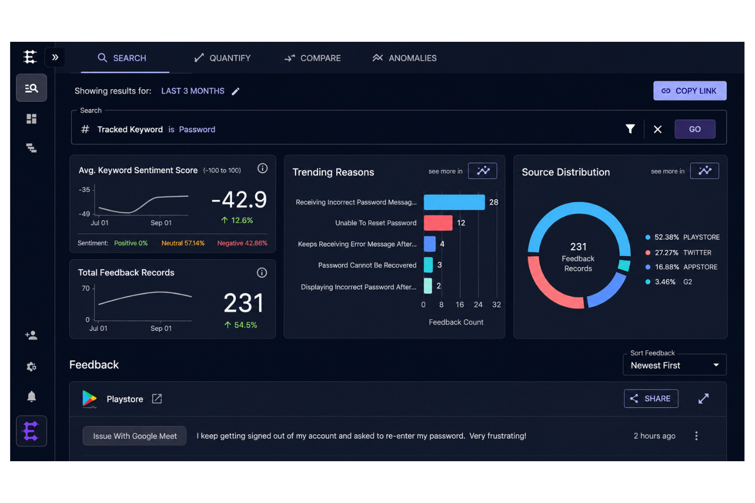
Task: Expand the feedback card with arrows icon
Action: click(703, 399)
